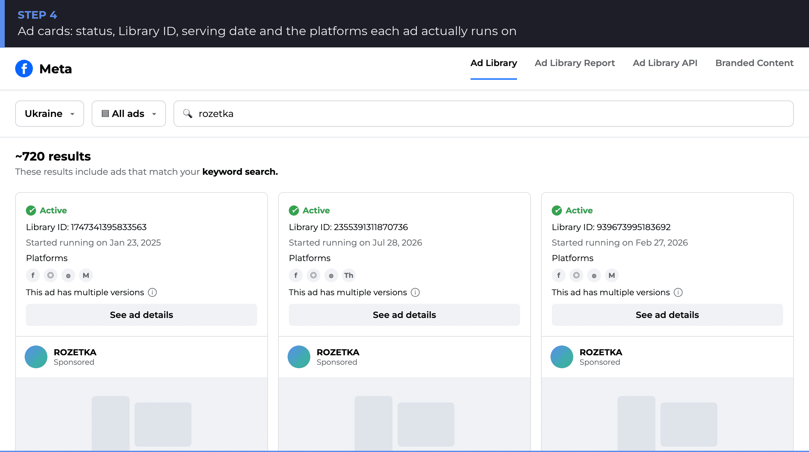Click Audience Network icon on Jul 28, 2026 ad
Viewport: 809px width, 452px height.
(x=331, y=275)
